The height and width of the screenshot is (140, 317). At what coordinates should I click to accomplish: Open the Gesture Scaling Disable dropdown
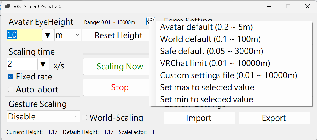pos(43,116)
